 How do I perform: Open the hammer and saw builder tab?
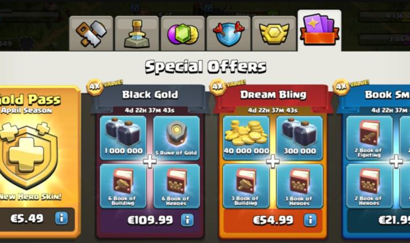point(91,33)
